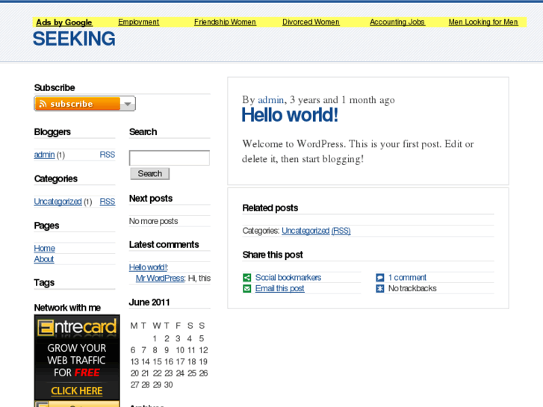The height and width of the screenshot is (407, 543).
Task: Open the admin blogger link in sidebar
Action: pos(44,155)
